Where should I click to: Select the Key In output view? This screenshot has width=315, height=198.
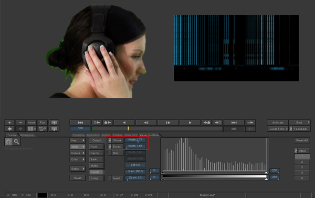coord(97,153)
